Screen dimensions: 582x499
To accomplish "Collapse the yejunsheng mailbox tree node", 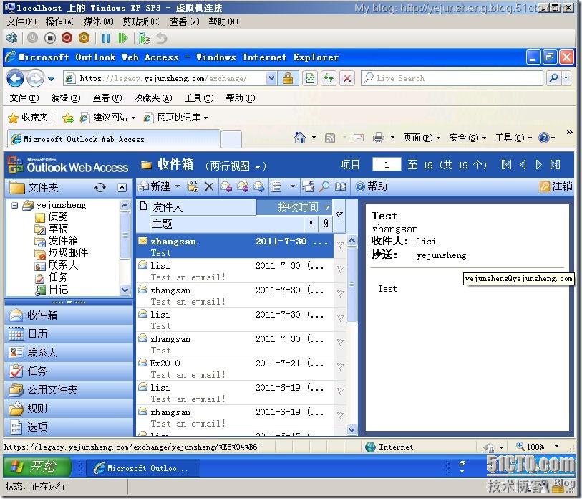I will 14,205.
